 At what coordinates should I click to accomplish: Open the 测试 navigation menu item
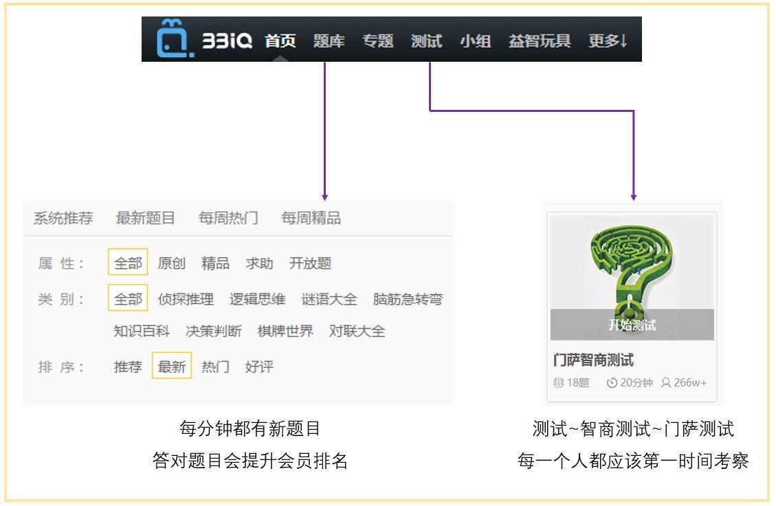[428, 41]
